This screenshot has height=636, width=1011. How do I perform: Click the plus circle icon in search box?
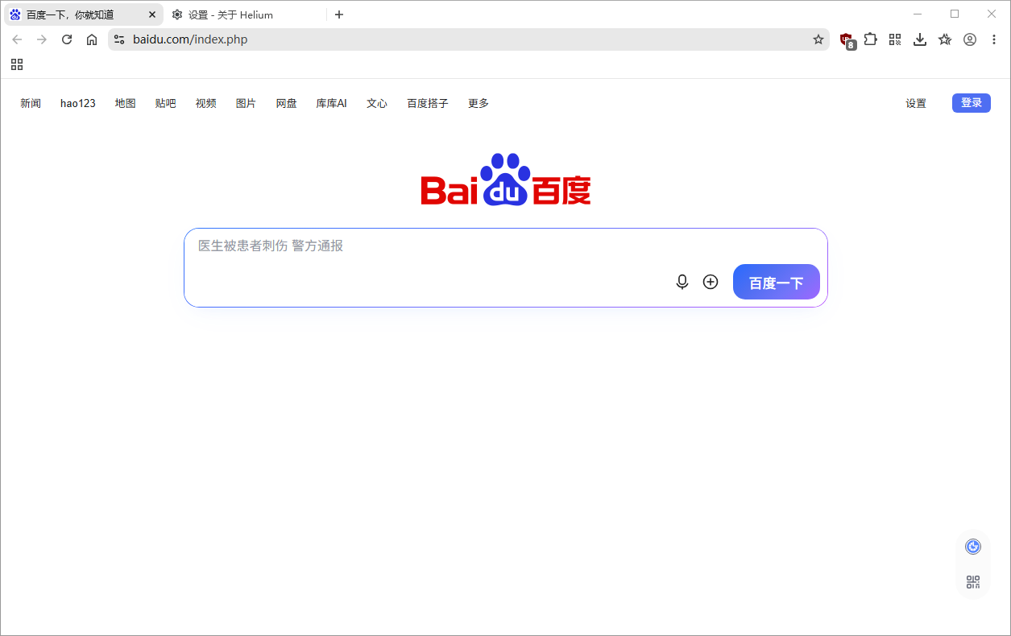point(711,282)
